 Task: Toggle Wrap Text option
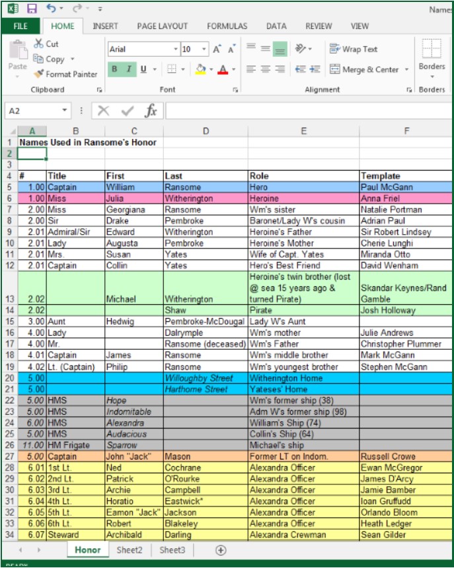coord(354,49)
